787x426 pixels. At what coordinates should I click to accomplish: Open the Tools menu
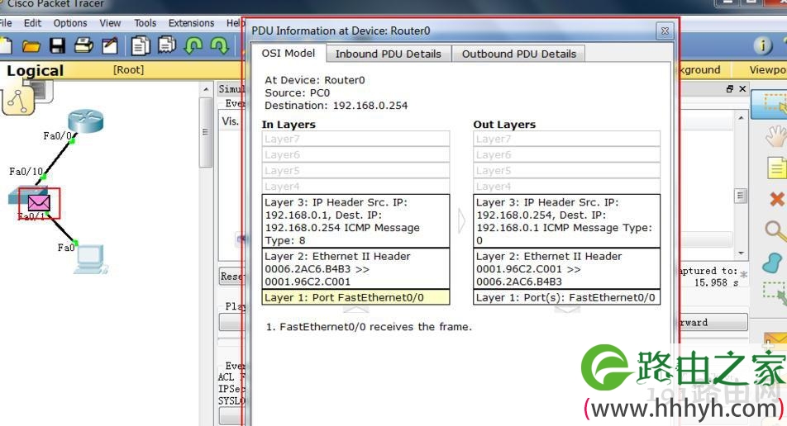pos(145,23)
